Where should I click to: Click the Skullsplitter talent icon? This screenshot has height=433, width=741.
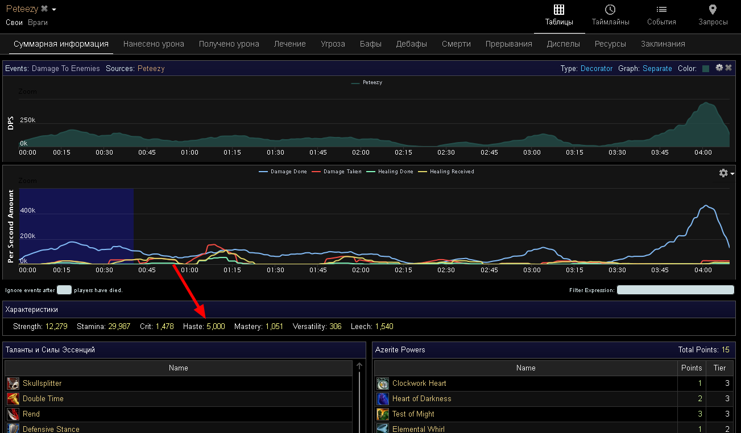coord(13,384)
